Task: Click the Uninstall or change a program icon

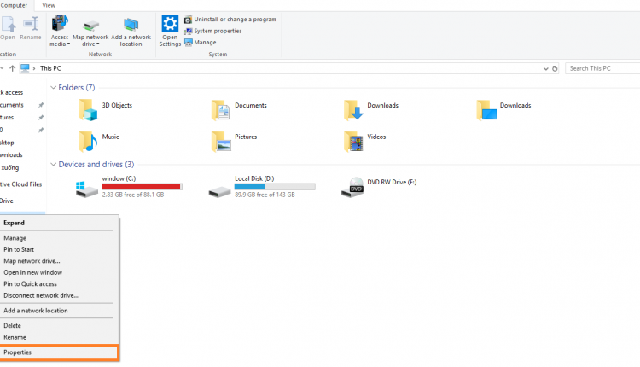Action: [x=188, y=20]
